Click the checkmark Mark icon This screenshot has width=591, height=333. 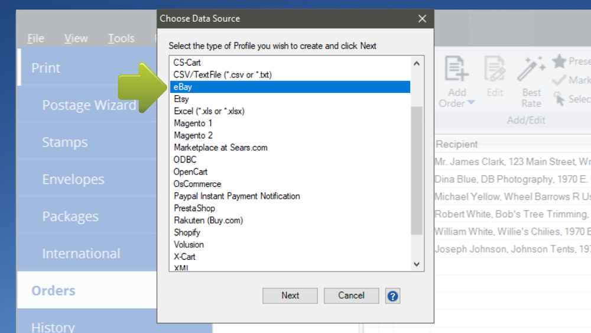click(559, 80)
